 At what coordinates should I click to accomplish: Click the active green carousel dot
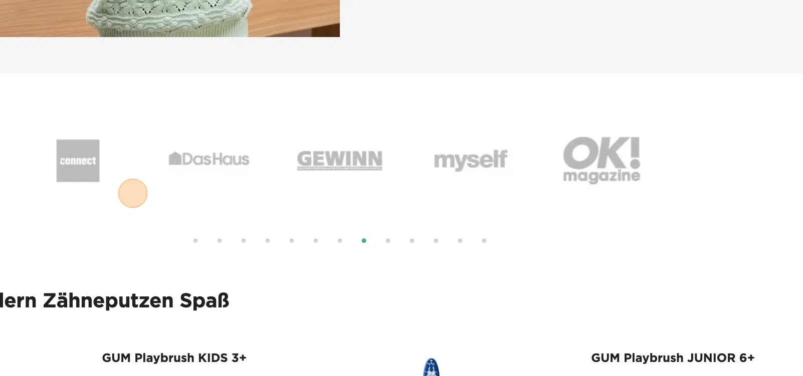[x=364, y=241]
